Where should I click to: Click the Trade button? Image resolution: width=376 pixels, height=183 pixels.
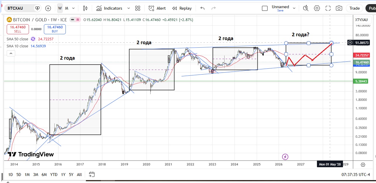354,8
